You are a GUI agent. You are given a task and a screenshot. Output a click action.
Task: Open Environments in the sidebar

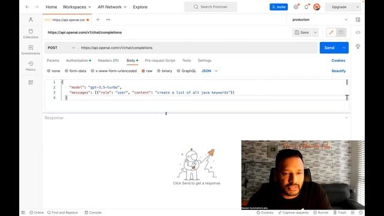coord(31,50)
